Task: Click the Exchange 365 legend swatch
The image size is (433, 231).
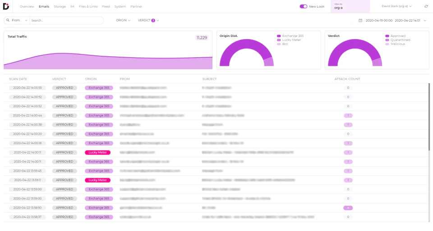Action: point(279,36)
